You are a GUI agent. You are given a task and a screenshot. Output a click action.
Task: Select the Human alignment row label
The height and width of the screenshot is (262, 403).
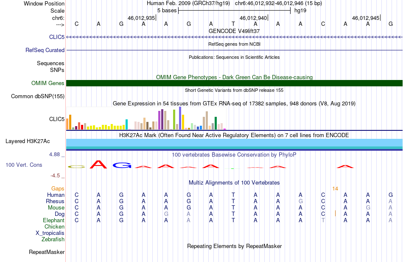pos(56,195)
